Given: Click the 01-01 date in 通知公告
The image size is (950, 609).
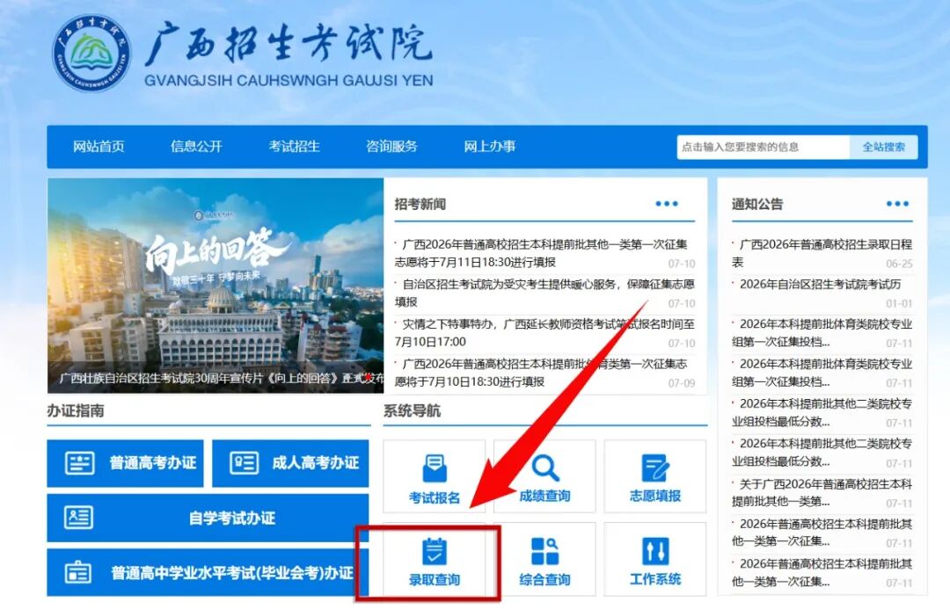Looking at the screenshot, I should (x=899, y=303).
